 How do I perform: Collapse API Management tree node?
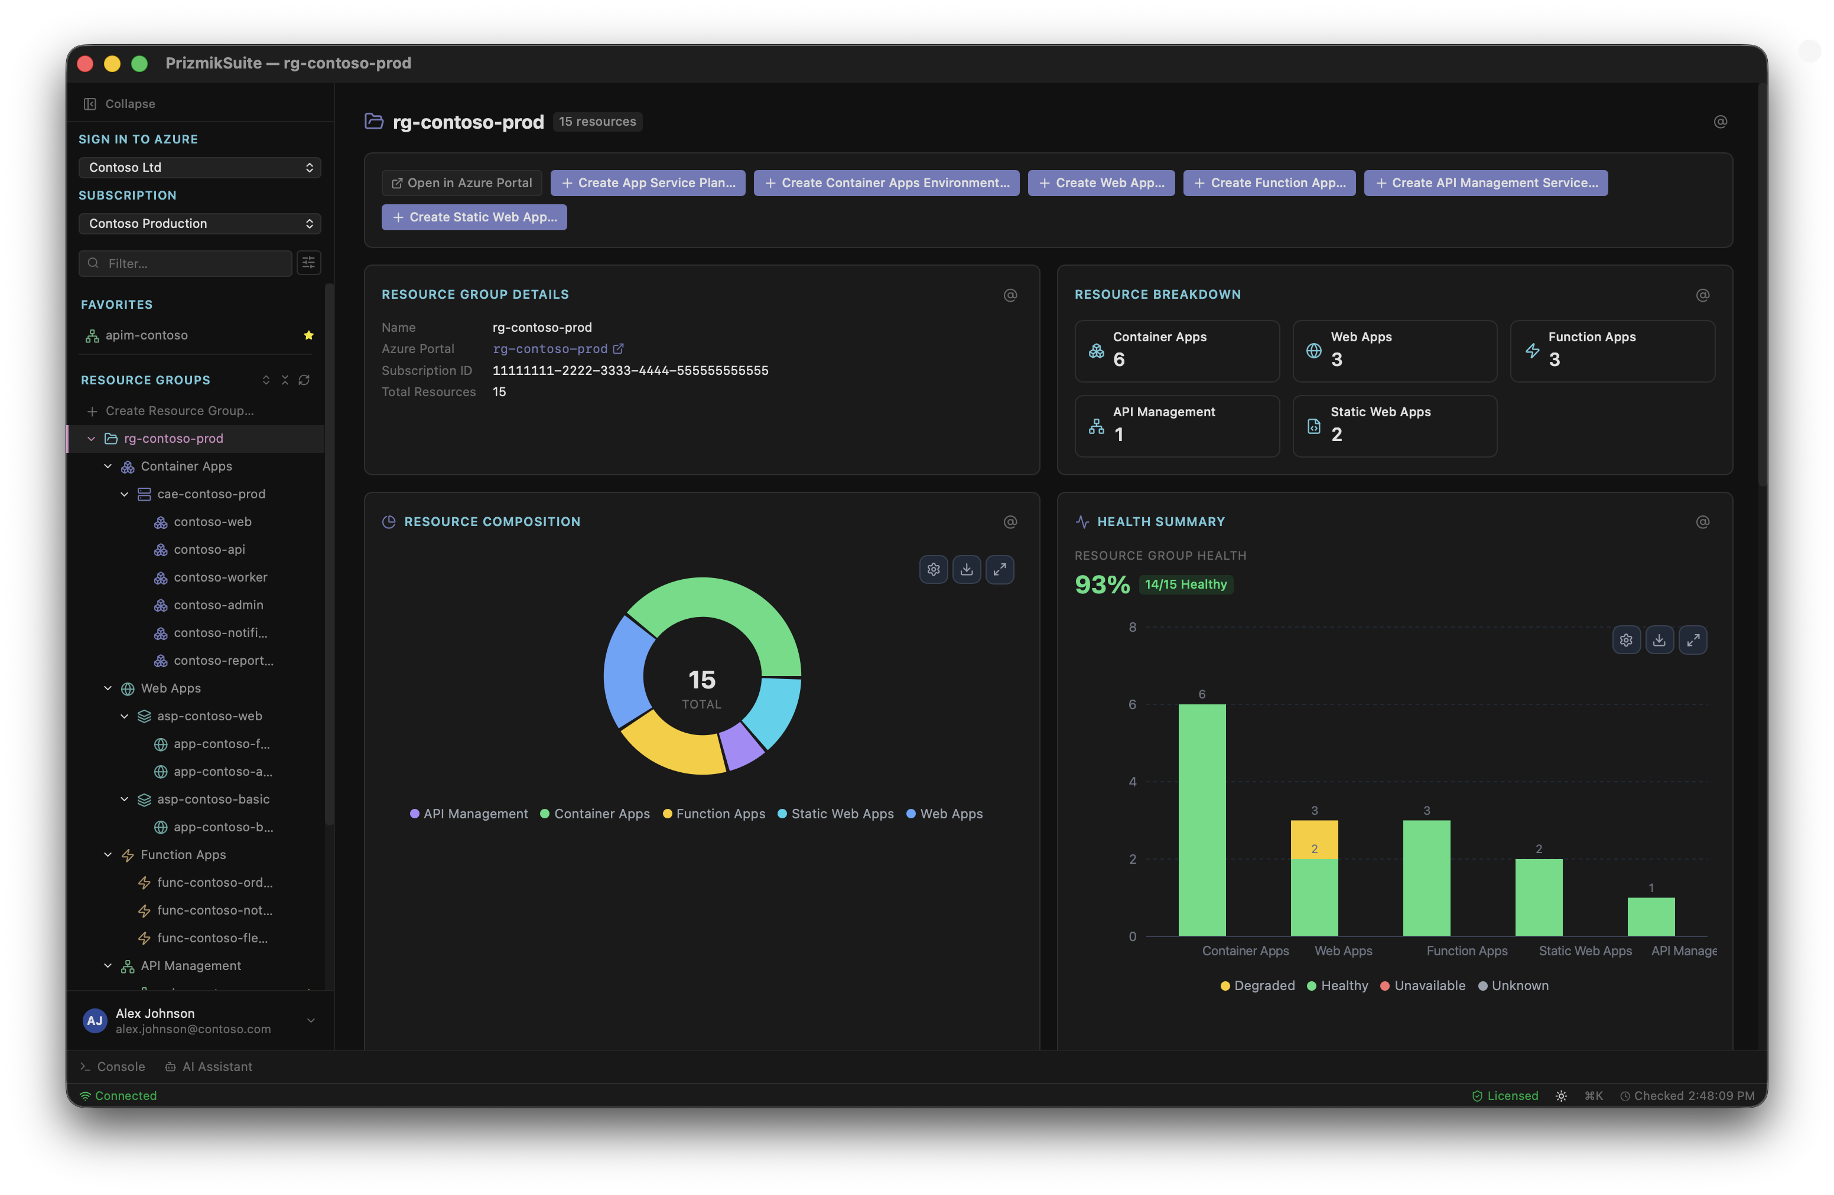[x=108, y=965]
